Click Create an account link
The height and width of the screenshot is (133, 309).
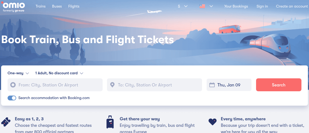click(x=292, y=6)
